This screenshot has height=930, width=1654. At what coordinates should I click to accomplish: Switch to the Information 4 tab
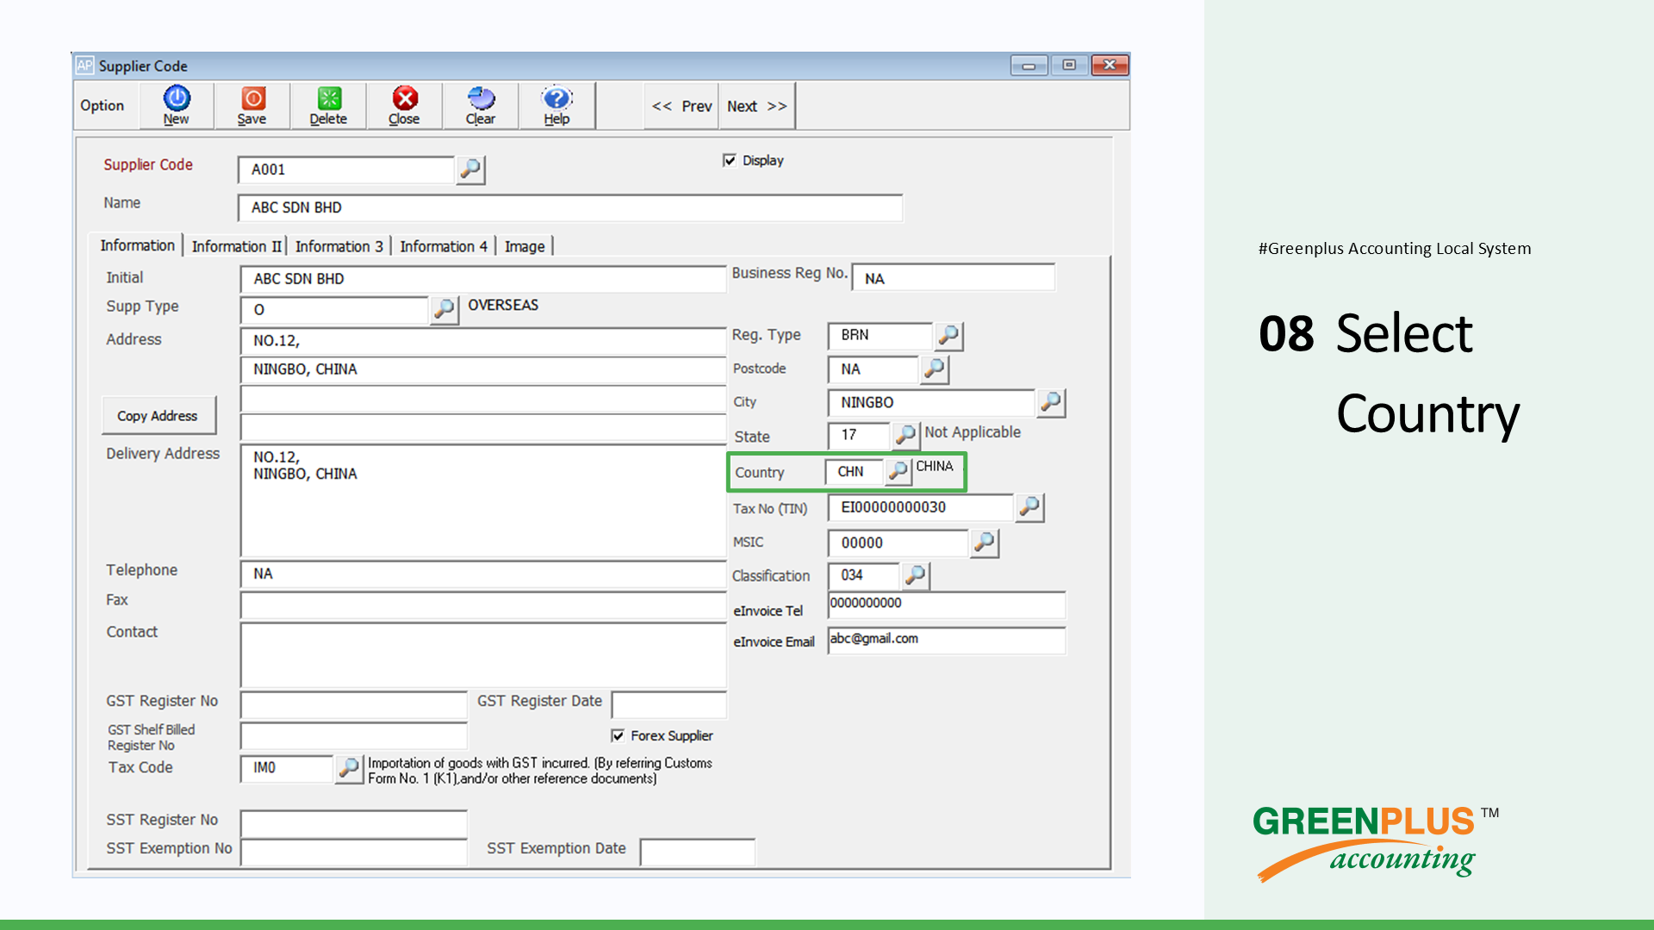[444, 246]
